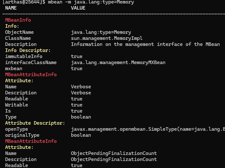Select the VALUE column header
Image resolution: width=225 pixels, height=168 pixels.
78,8
